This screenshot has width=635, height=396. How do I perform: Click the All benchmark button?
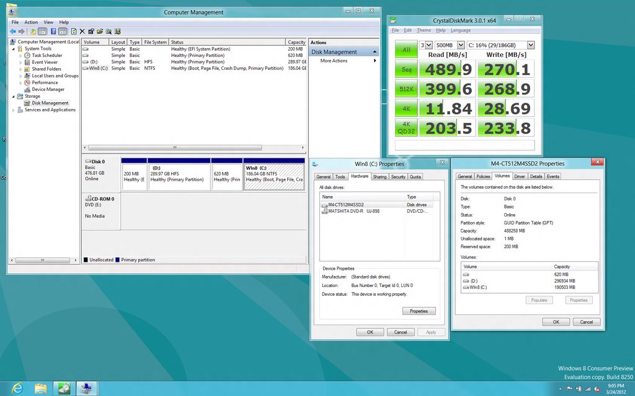(406, 49)
